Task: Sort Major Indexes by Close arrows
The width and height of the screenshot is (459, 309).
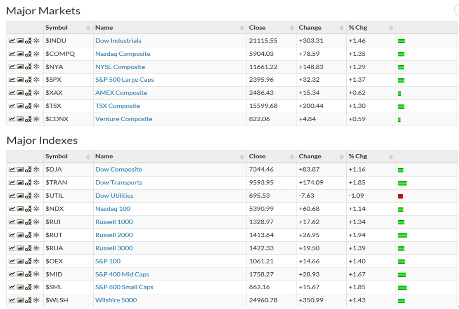Action: pyautogui.click(x=292, y=157)
